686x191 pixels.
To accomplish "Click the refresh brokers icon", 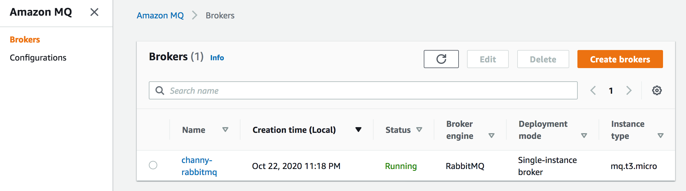I will [441, 59].
